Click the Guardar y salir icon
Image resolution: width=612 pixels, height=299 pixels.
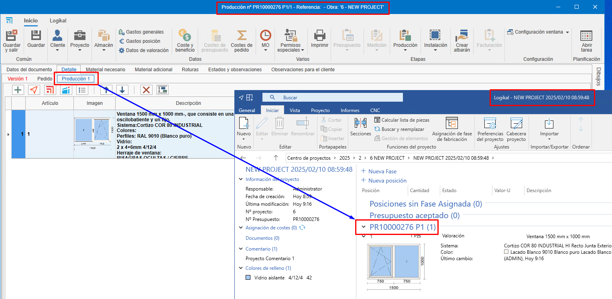click(12, 35)
